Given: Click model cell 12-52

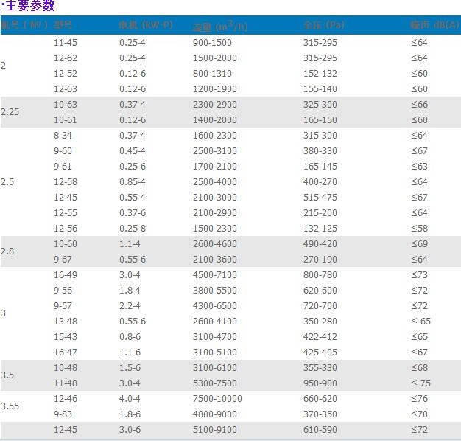Looking at the screenshot, I should tap(66, 73).
